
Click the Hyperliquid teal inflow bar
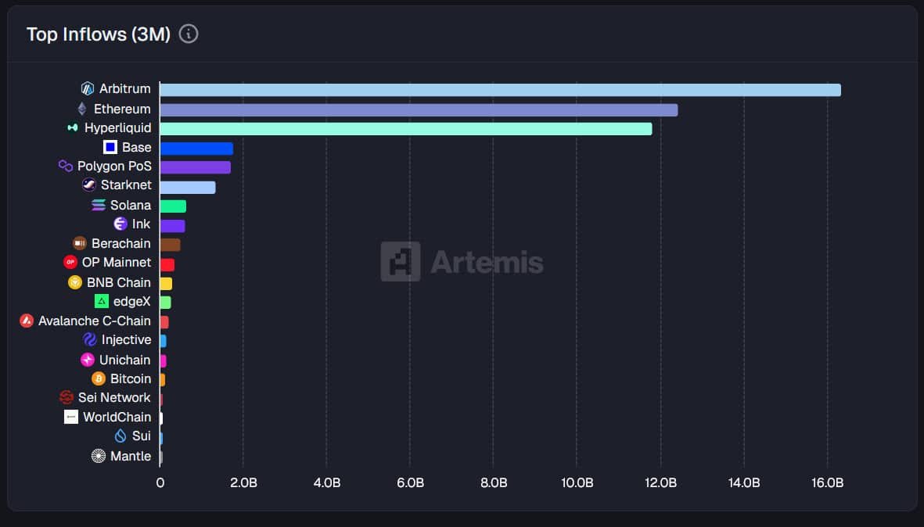pos(405,128)
